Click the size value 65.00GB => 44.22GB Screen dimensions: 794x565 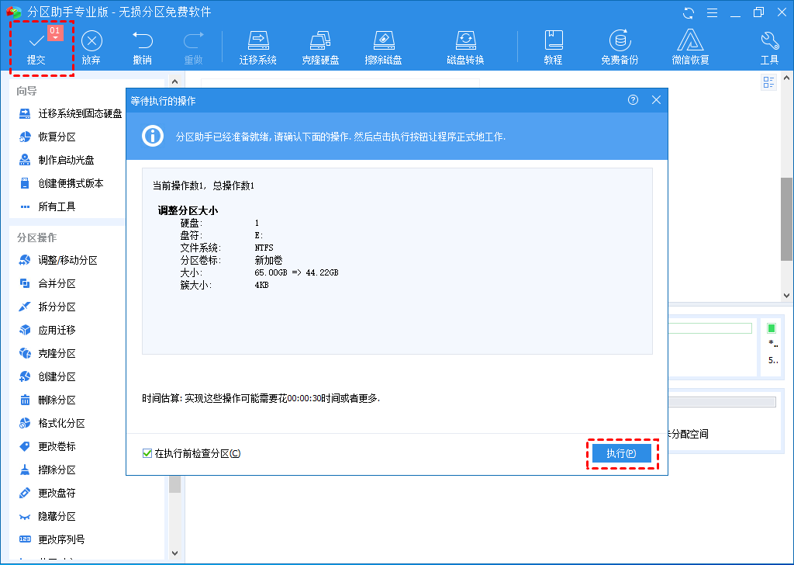[x=296, y=272]
